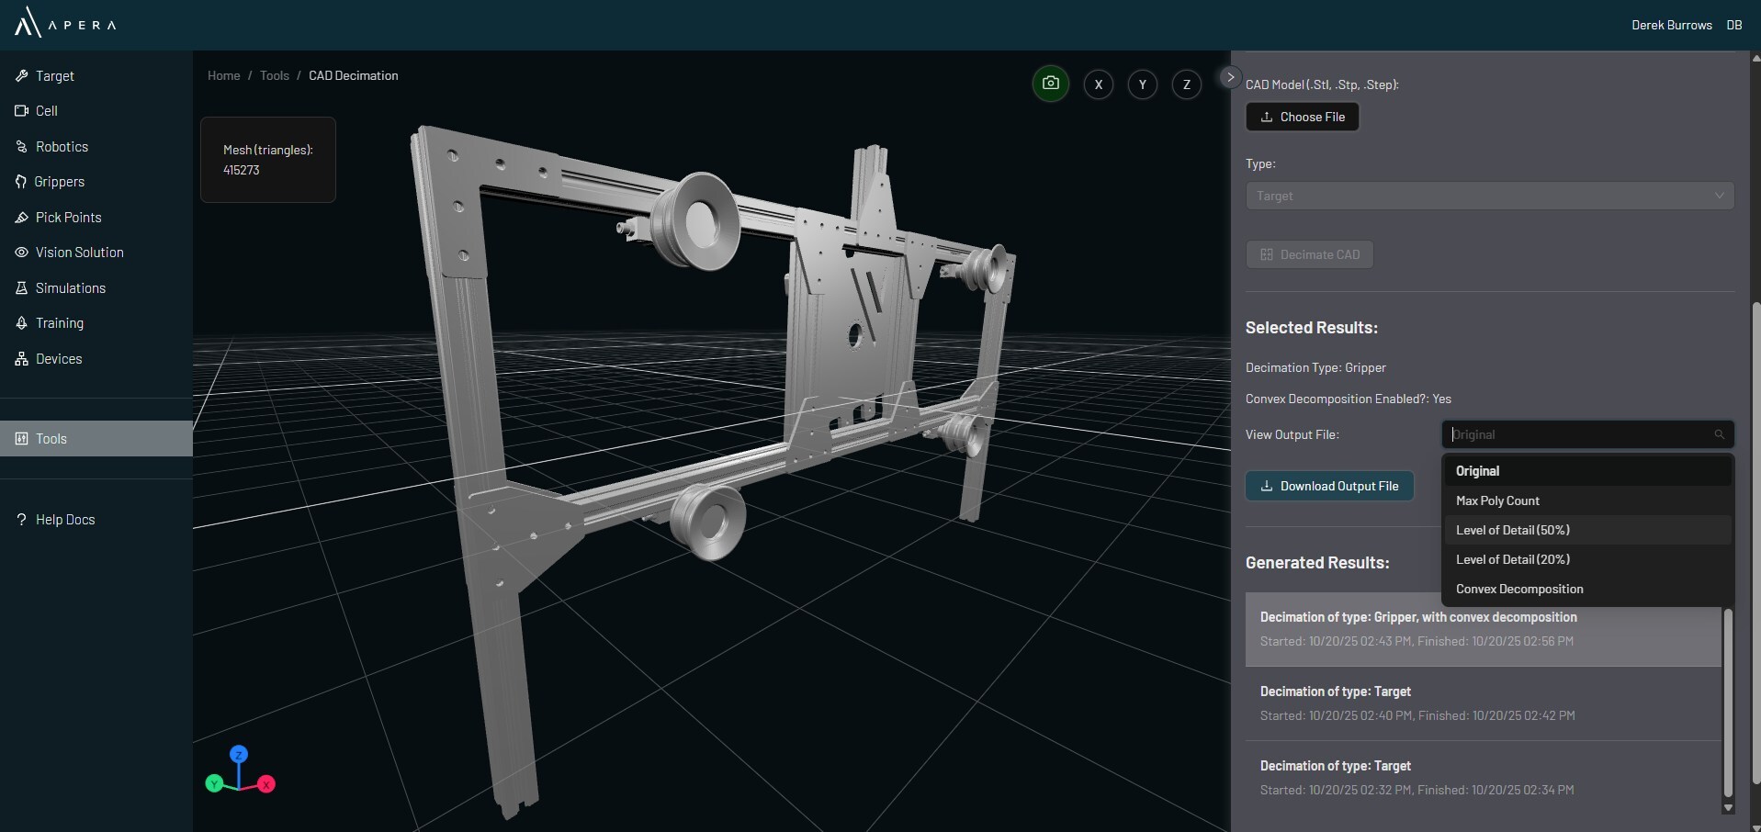Click the Decimate CAD button

point(1310,255)
